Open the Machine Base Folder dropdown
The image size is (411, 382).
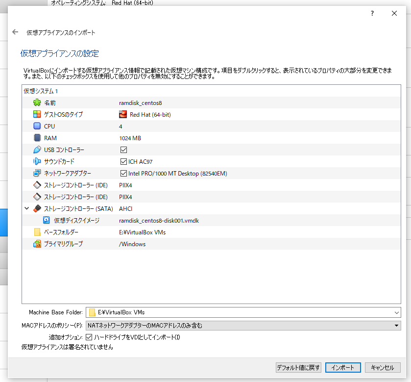397,312
